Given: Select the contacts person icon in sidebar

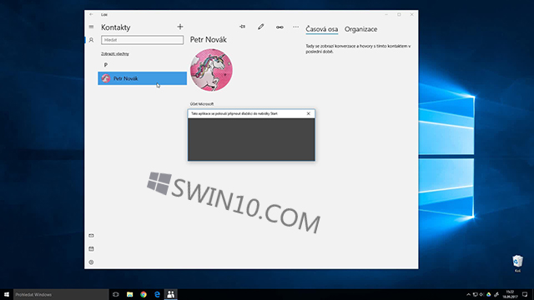Looking at the screenshot, I should 91,40.
